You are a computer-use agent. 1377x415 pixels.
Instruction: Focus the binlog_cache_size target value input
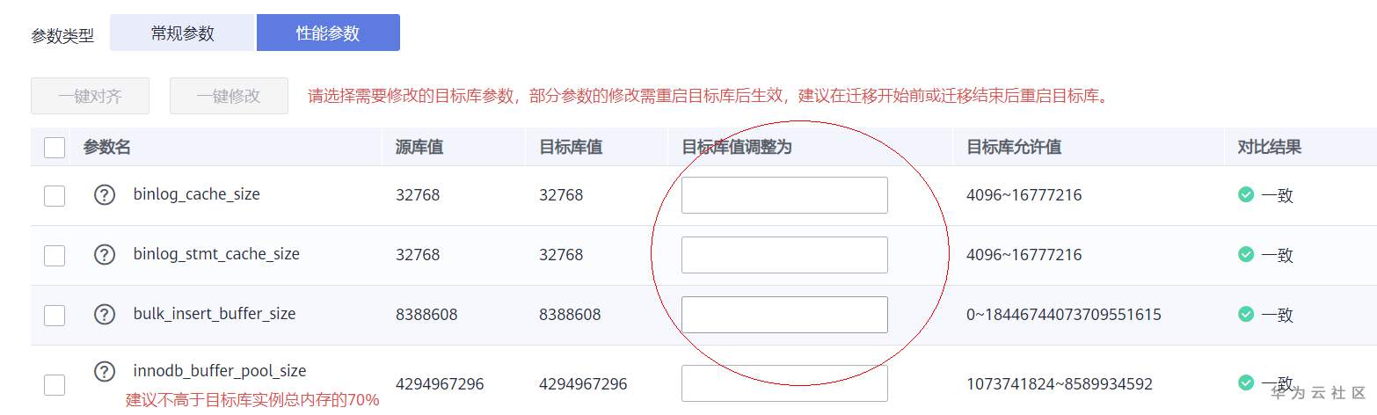[x=784, y=195]
